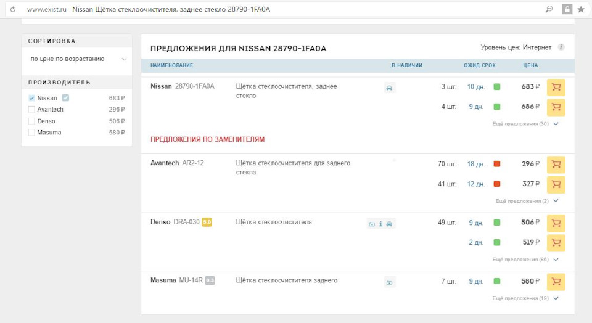This screenshot has width=592, height=323.
Task: Click the 70 шт. stock quantity for Avantech
Action: pos(447,164)
